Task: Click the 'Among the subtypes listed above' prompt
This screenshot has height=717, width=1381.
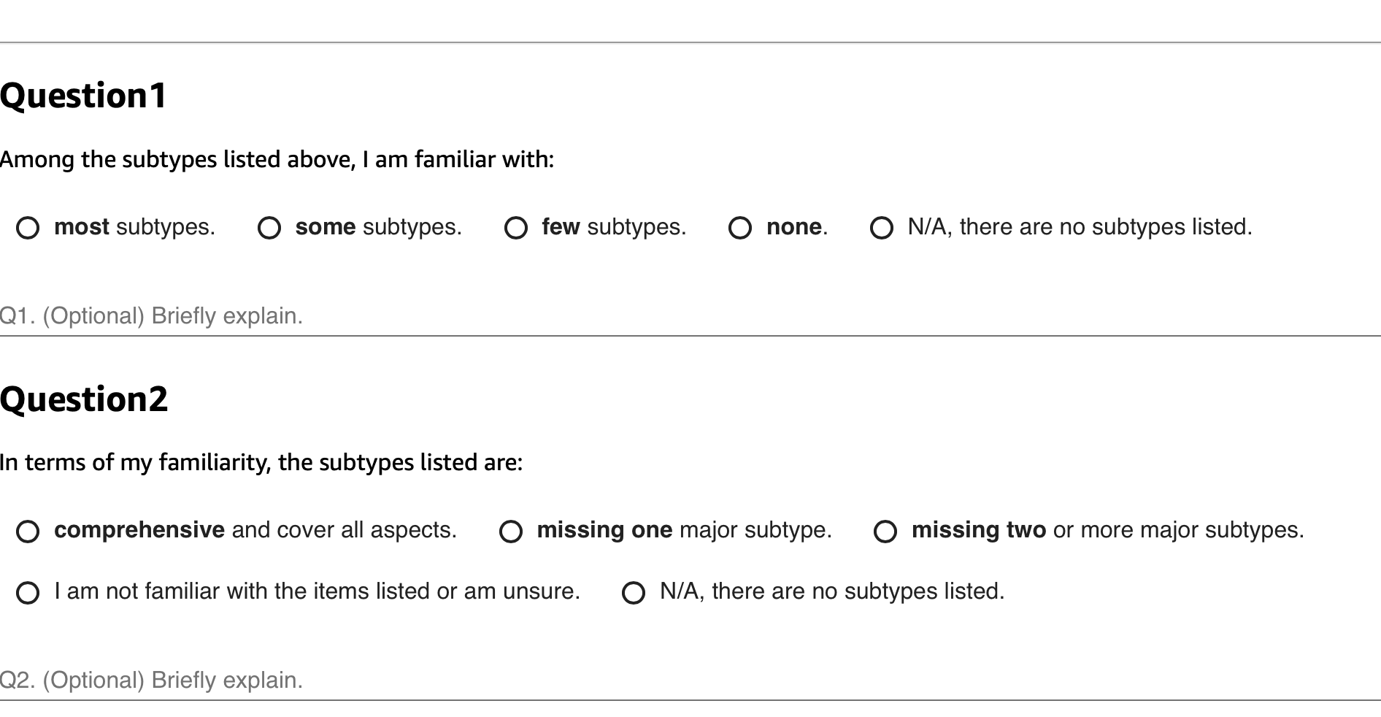Action: coord(277,159)
